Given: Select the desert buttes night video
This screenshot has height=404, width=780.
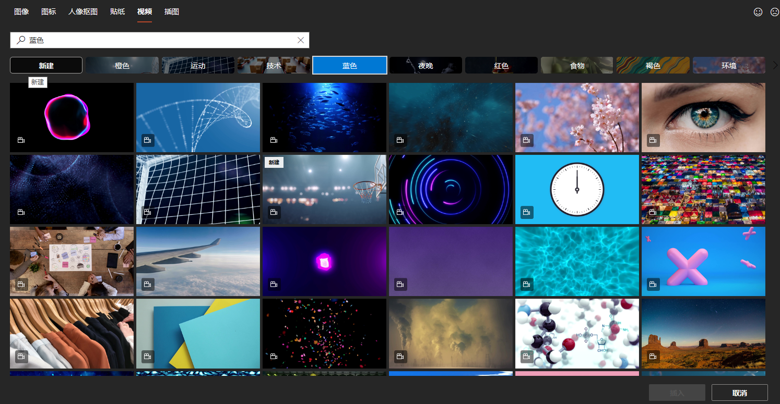Looking at the screenshot, I should point(703,334).
